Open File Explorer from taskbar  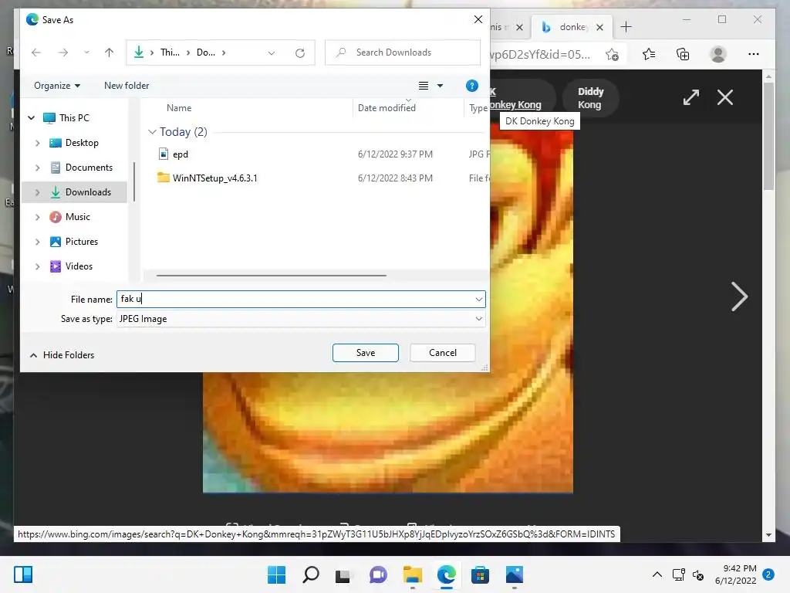[413, 574]
